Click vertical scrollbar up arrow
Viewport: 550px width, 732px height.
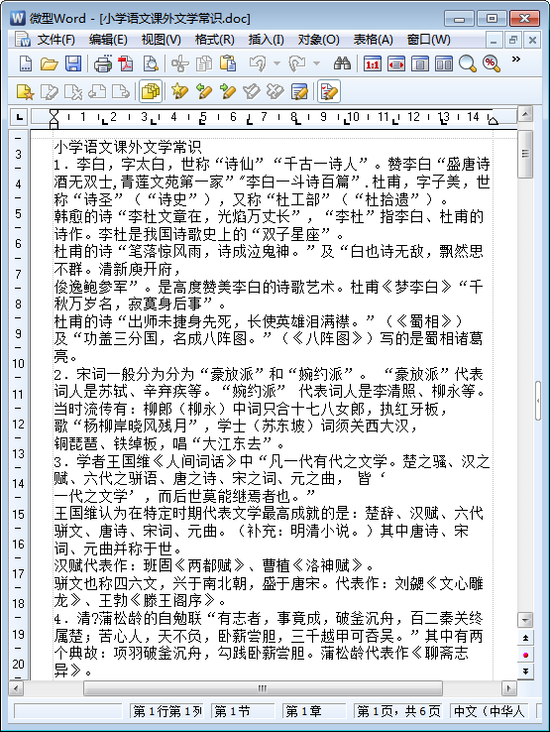[525, 114]
